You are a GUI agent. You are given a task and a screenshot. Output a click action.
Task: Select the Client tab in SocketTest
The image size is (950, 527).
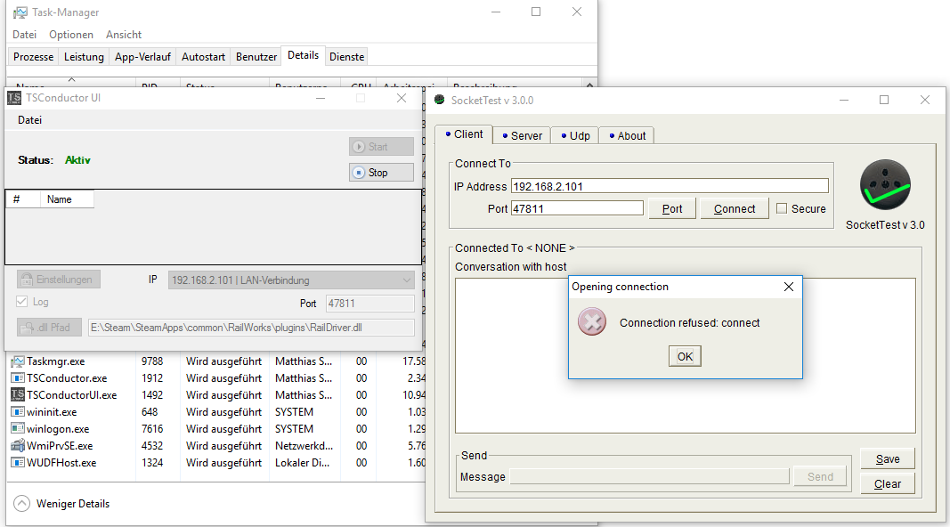[x=464, y=134]
